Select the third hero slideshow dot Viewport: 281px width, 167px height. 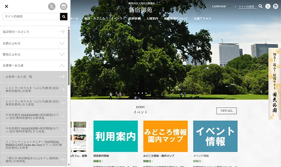(x=142, y=93)
